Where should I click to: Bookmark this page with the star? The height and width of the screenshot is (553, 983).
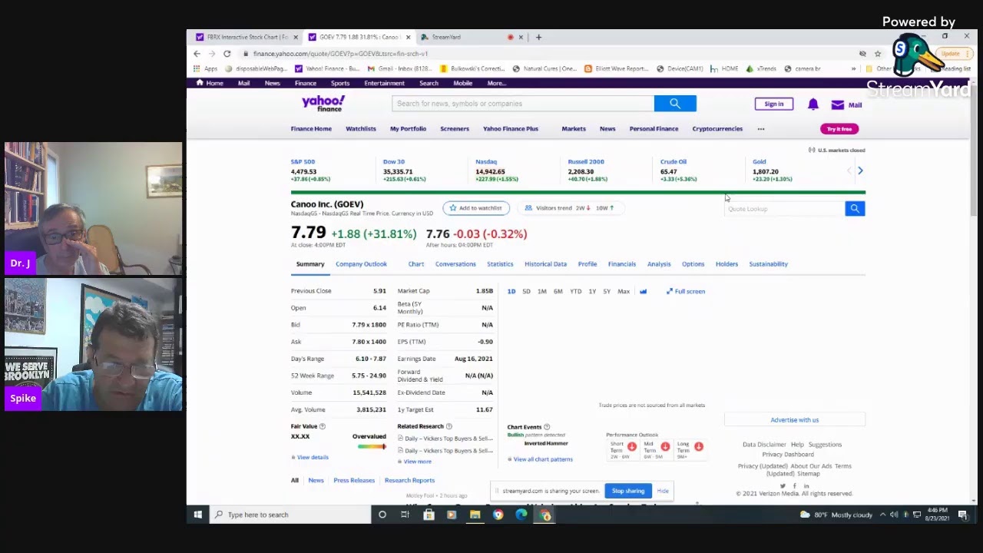coord(877,54)
